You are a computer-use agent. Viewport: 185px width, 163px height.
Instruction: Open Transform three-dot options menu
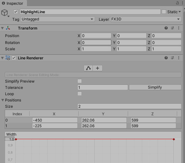[x=179, y=28]
